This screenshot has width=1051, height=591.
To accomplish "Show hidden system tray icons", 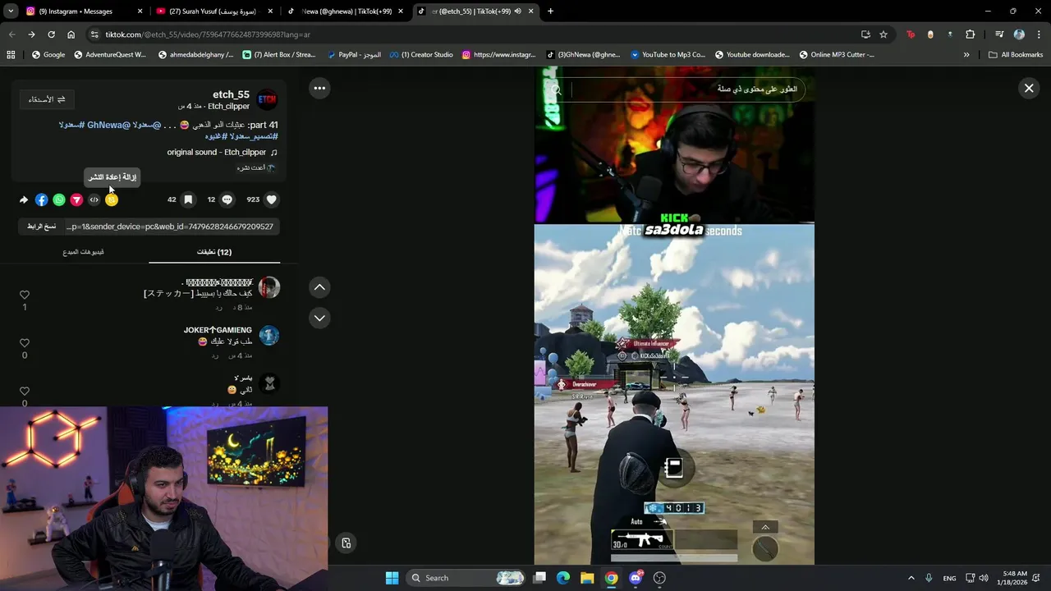I will coord(911,578).
